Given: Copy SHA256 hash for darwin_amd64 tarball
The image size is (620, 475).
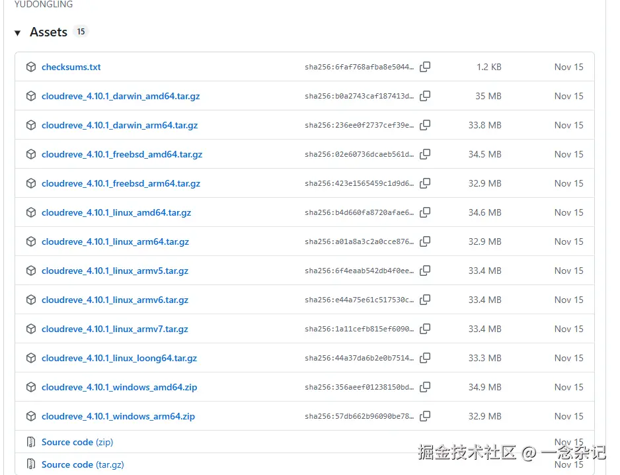Looking at the screenshot, I should pos(425,96).
